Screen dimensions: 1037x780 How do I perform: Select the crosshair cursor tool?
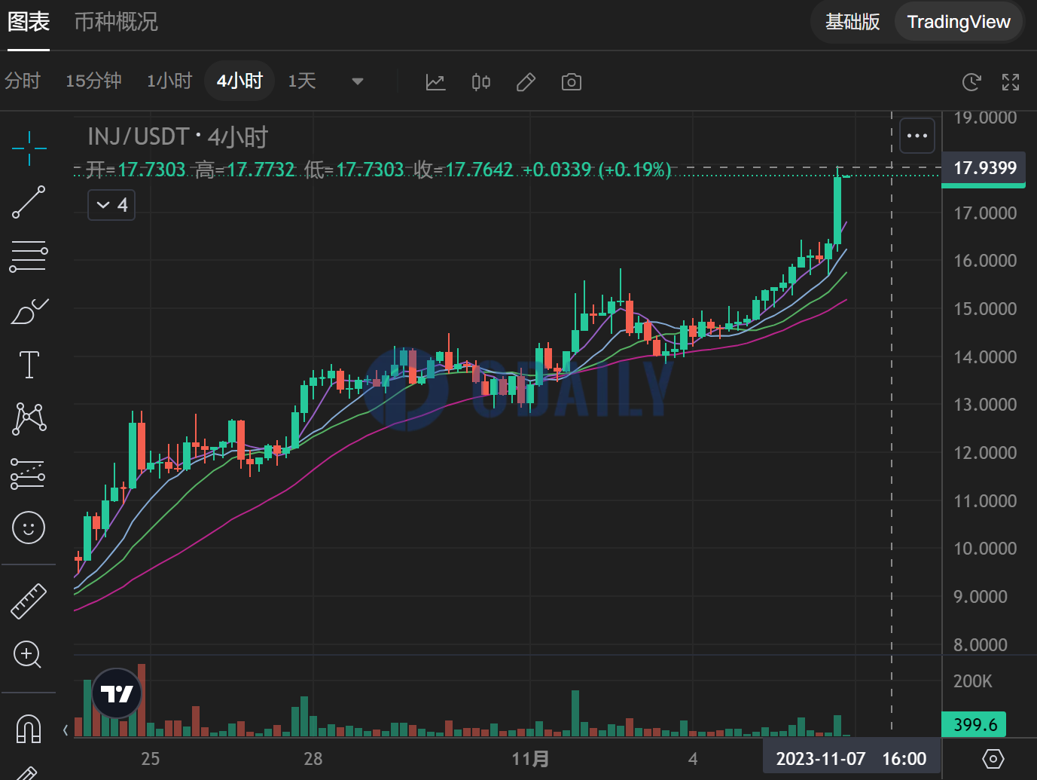[x=28, y=148]
